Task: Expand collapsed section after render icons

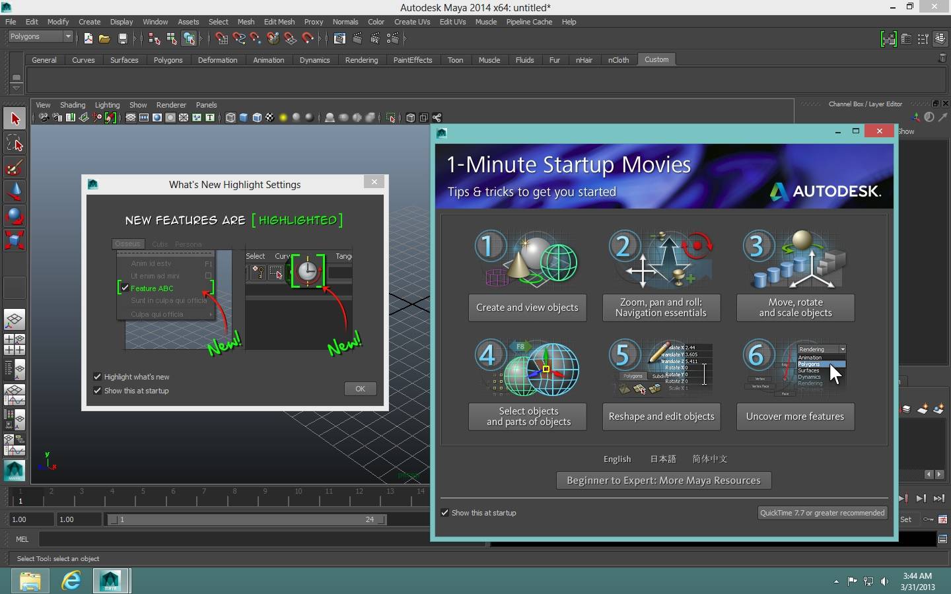Action: [404, 39]
